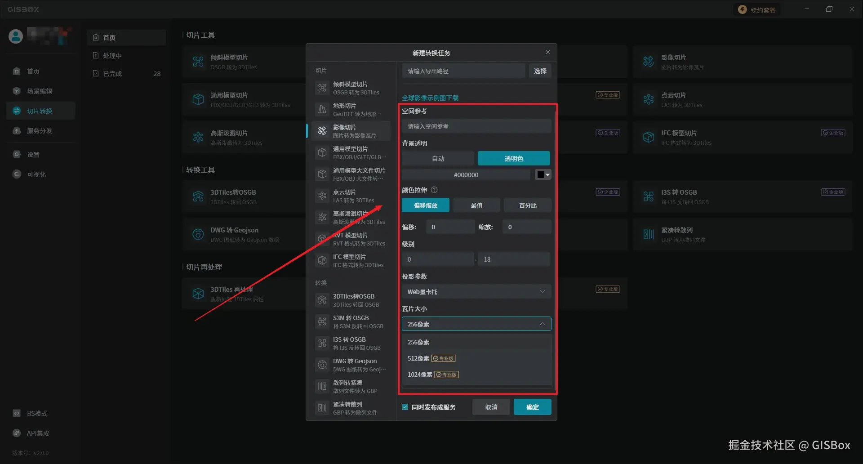This screenshot has height=464, width=863.
Task: Click 散列转紧凑 icon in dialog list
Action: [322, 387]
